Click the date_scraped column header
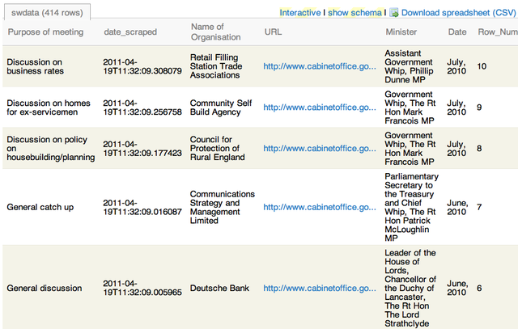 click(x=130, y=32)
